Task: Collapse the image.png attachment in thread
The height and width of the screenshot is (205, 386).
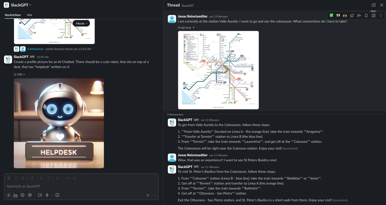Action: coord(193,28)
